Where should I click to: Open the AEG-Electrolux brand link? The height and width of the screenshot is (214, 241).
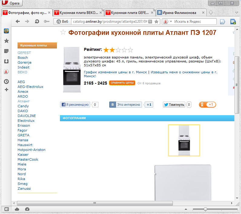pos(31,87)
